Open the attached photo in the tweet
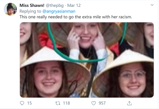The height and width of the screenshot is (109, 159). click(x=87, y=60)
